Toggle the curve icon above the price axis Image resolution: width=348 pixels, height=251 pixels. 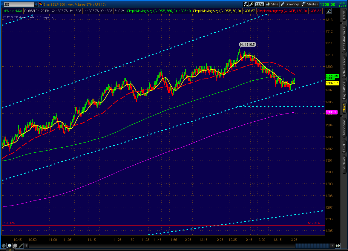point(329,11)
